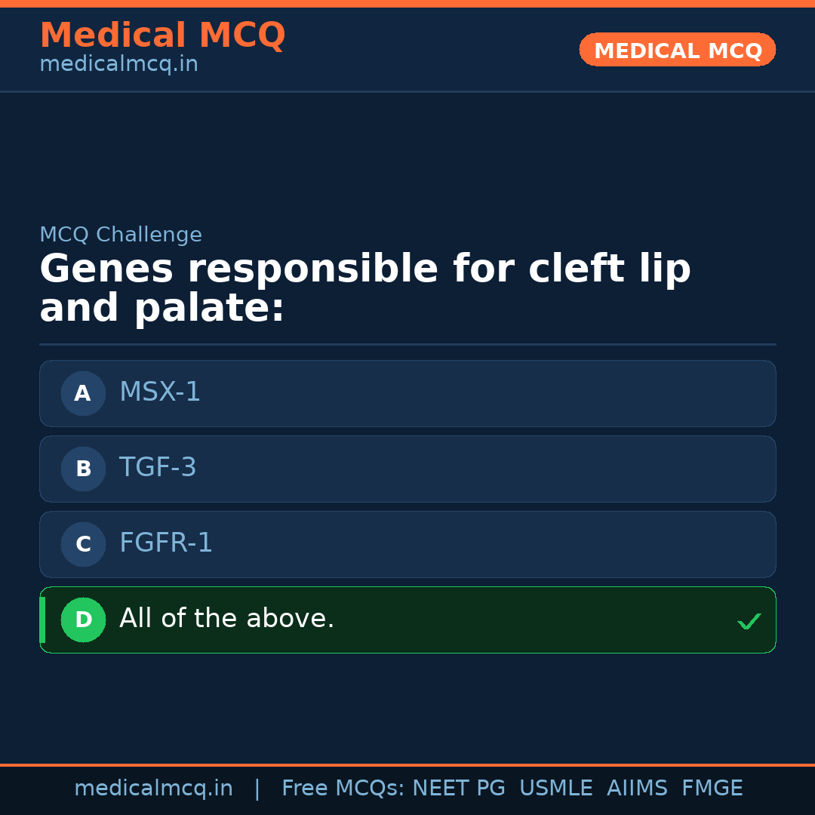
Task: Open medicalmcq.in link in the footer
Action: (x=153, y=789)
